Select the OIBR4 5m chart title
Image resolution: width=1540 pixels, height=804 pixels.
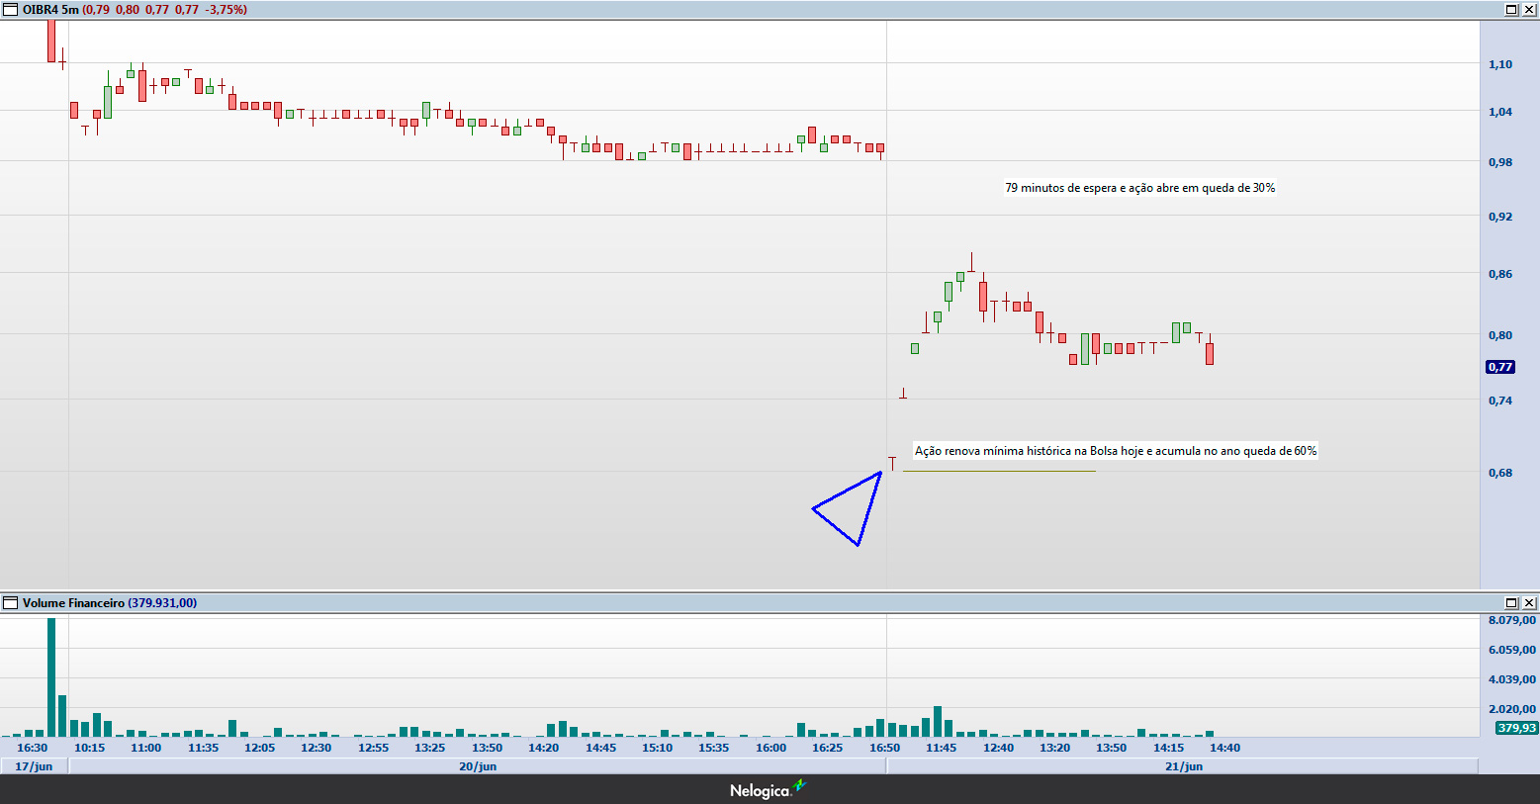point(50,10)
